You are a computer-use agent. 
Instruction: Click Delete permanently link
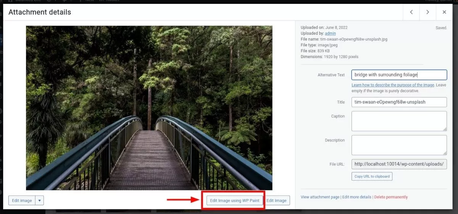391,197
